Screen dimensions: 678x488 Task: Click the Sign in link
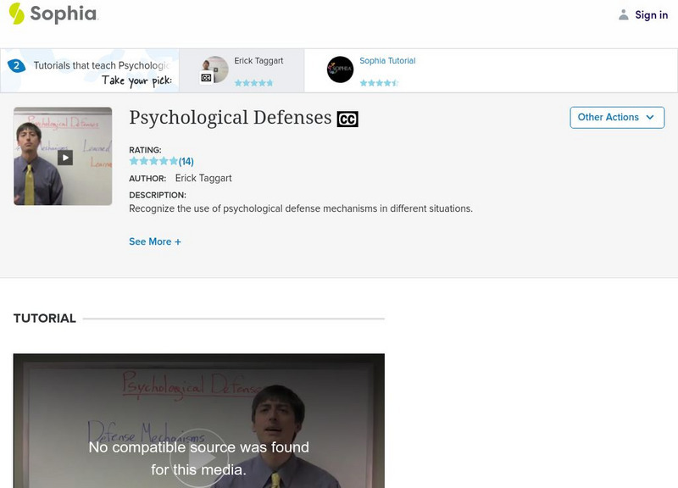pyautogui.click(x=649, y=14)
